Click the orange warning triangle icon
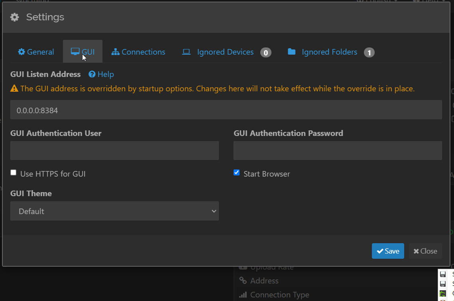This screenshot has width=454, height=301. [14, 89]
